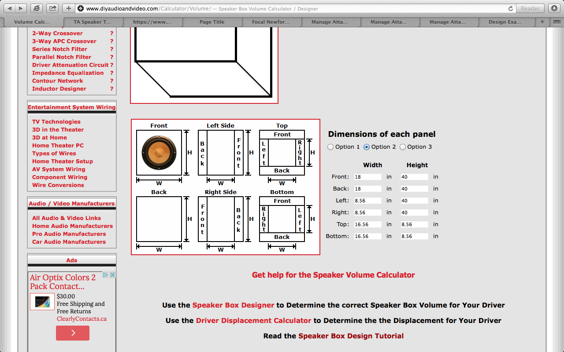
Task: Open the Series Notch Filter link
Action: coord(59,49)
